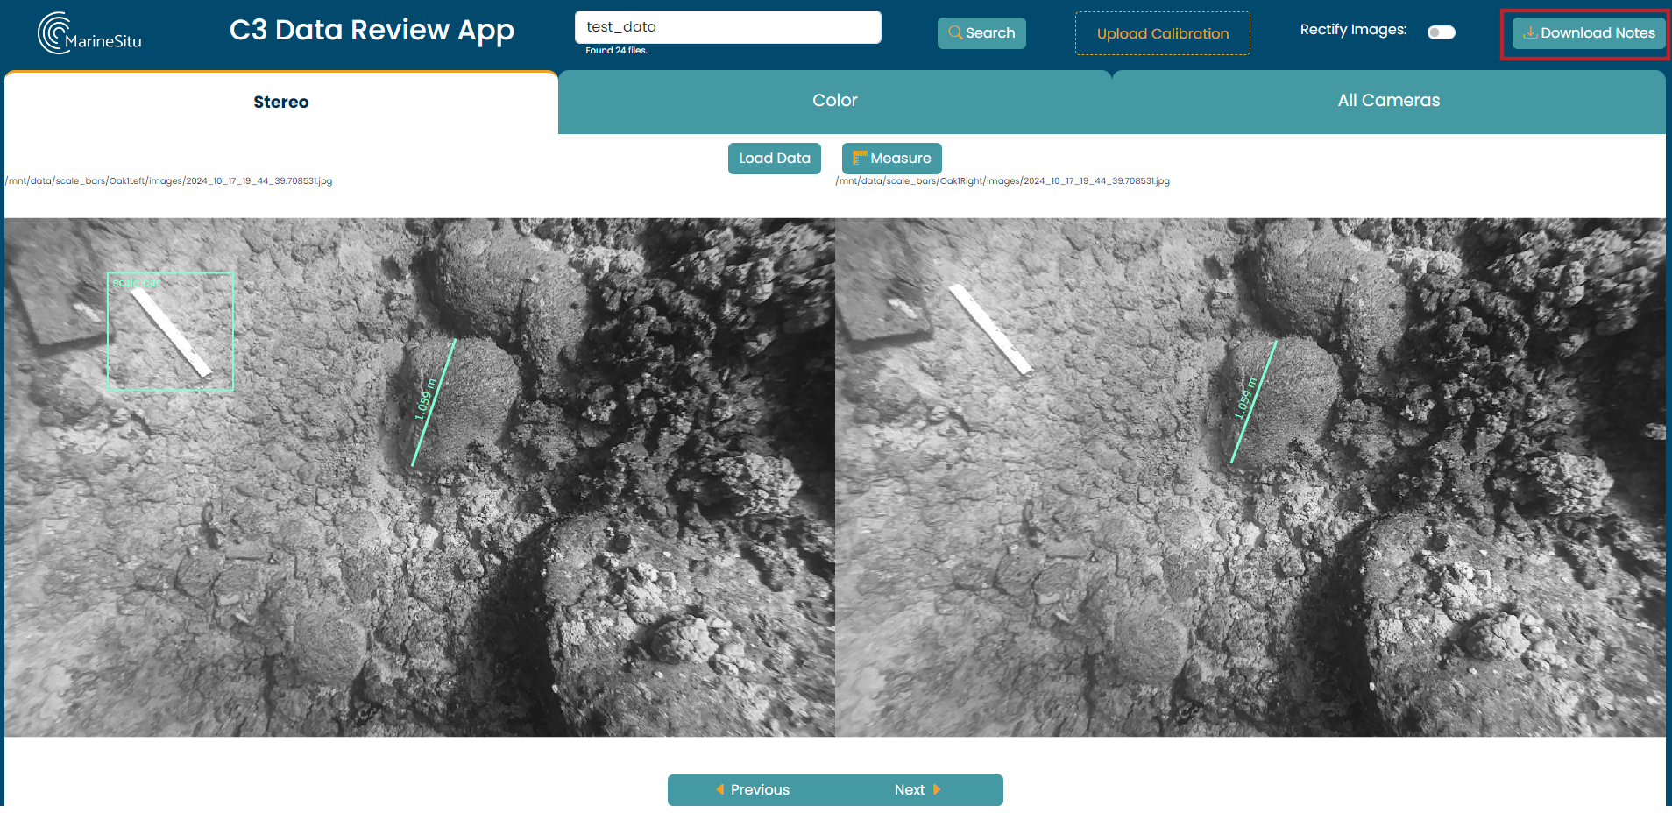The image size is (1672, 813).
Task: Click the Oak1Left image file path
Action: coord(169,181)
